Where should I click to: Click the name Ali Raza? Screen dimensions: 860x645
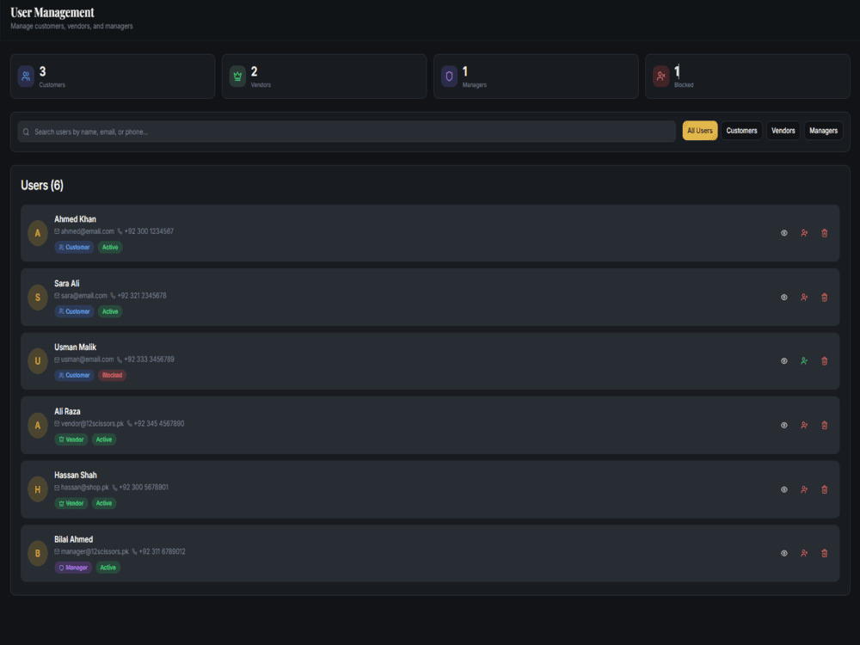(67, 411)
